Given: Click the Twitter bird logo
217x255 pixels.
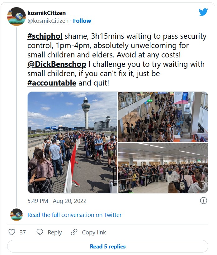Looking at the screenshot, I should 203,12.
